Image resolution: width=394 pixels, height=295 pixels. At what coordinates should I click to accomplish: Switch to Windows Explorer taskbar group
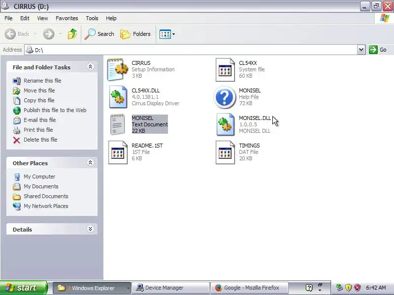click(x=92, y=288)
